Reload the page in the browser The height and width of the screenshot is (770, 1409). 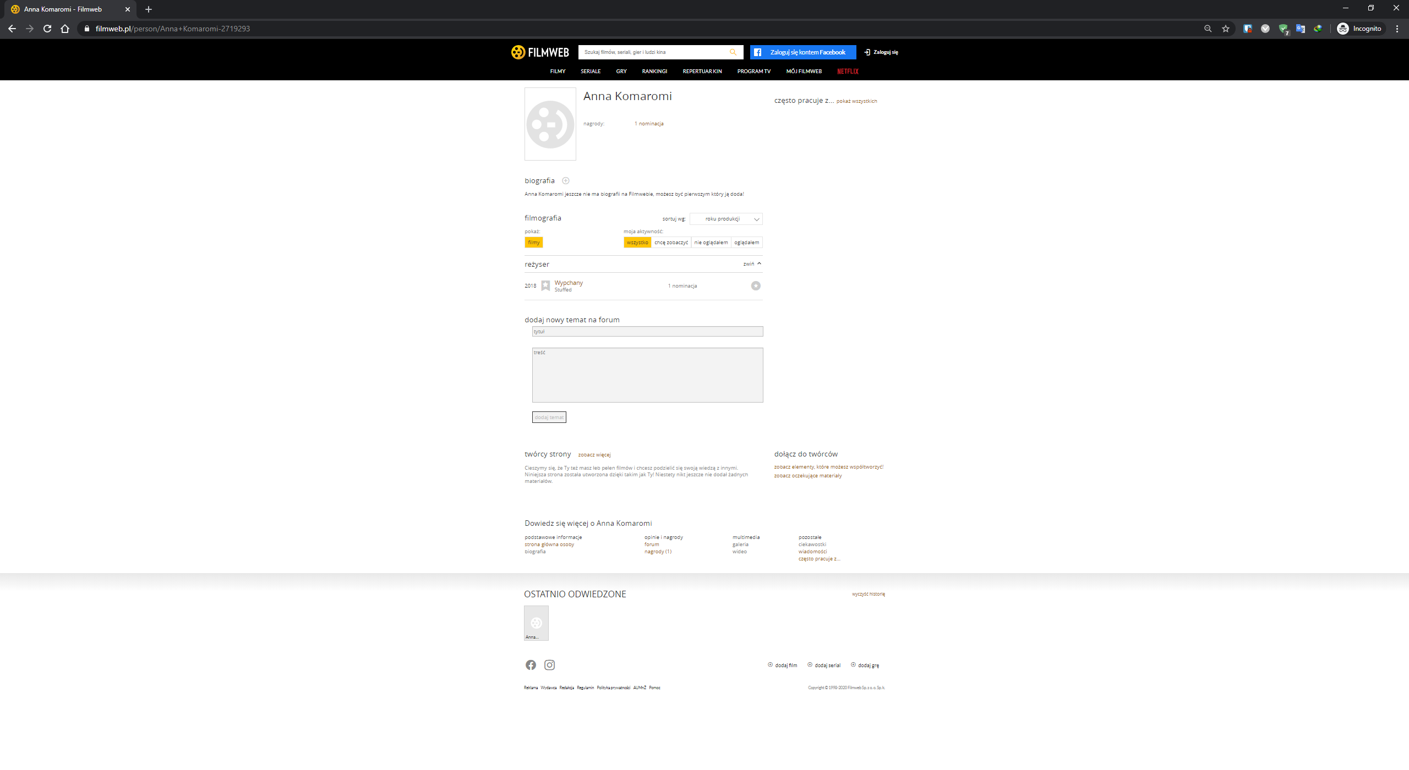tap(47, 29)
